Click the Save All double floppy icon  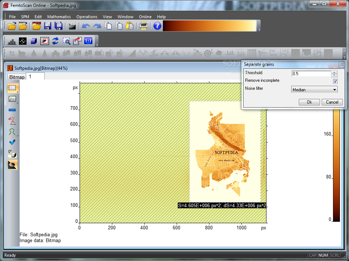59,26
